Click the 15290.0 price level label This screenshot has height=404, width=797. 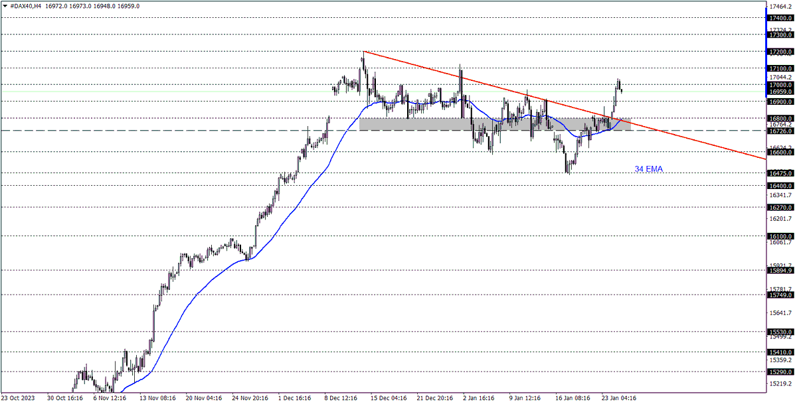coord(780,372)
